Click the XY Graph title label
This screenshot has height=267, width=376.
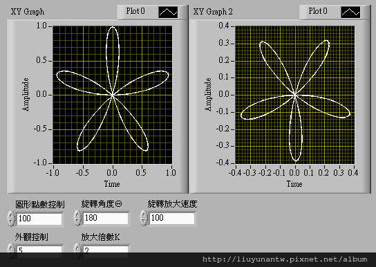coord(28,12)
